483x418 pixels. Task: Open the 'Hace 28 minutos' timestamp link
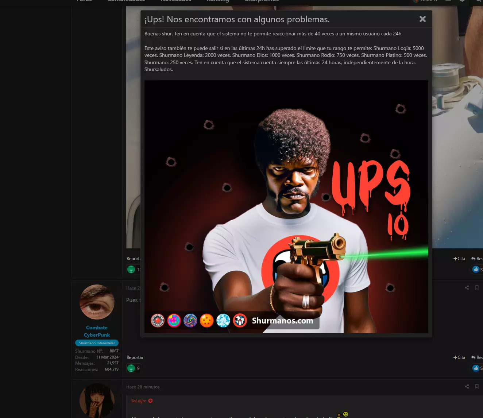143,387
